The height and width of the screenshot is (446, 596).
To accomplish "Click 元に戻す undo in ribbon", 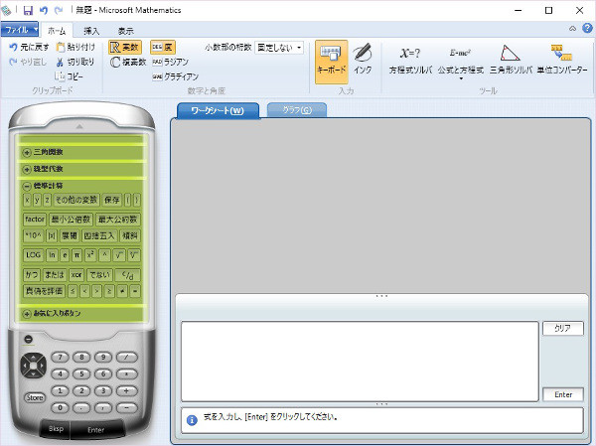I will pos(29,47).
